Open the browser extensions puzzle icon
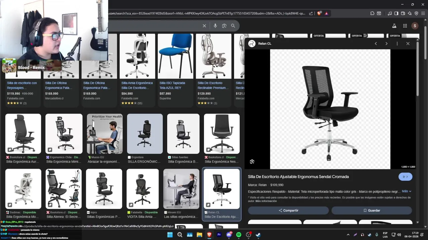428x240 pixels. pyautogui.click(x=372, y=13)
